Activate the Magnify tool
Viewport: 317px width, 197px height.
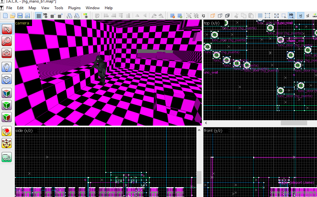tap(7, 41)
